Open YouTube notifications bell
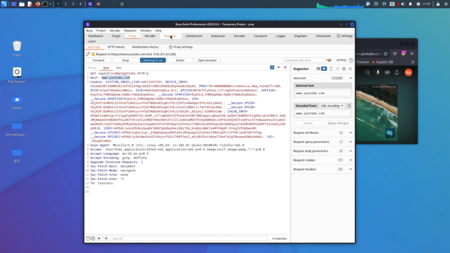This screenshot has height=253, width=450. pos(397,73)
